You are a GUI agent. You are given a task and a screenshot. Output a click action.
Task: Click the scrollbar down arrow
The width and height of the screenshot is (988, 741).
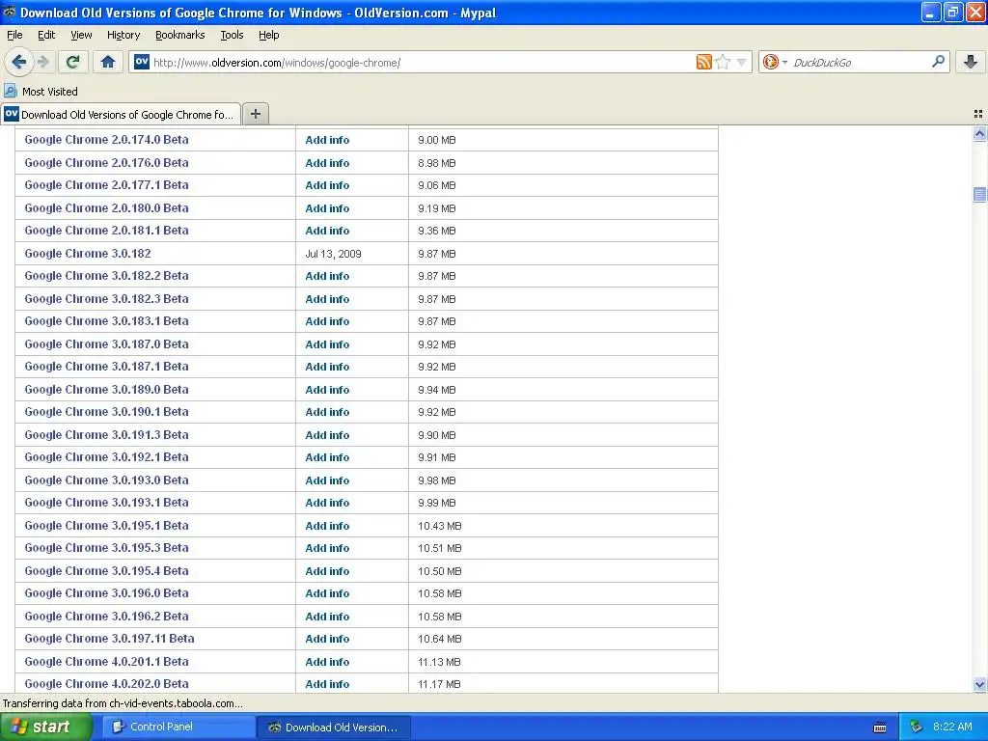pos(979,684)
